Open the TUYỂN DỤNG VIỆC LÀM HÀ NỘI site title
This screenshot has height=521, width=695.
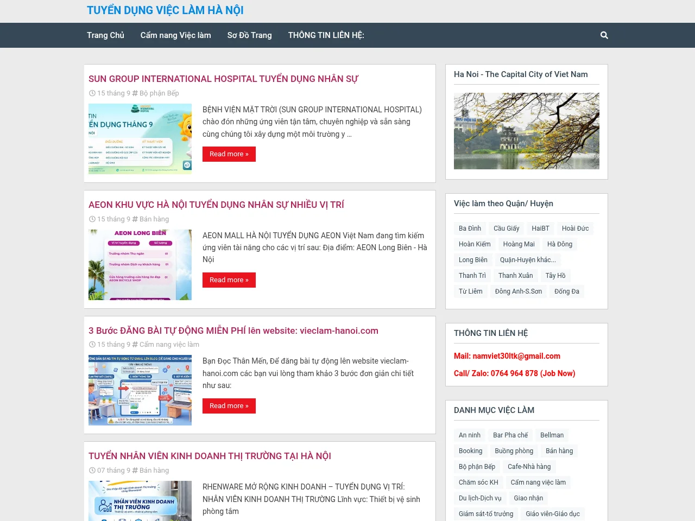tap(165, 10)
